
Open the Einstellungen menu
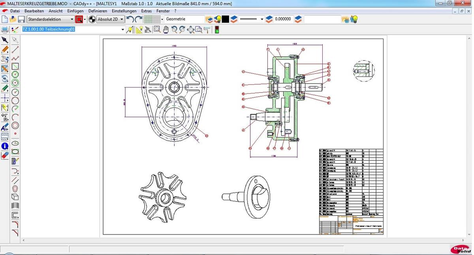click(x=124, y=11)
